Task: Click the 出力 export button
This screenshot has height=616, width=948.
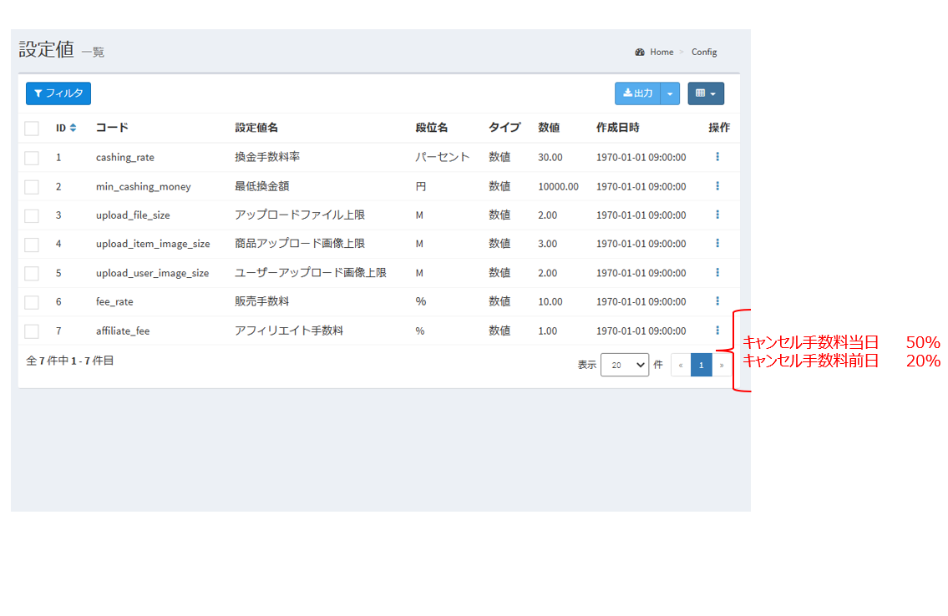Action: tap(638, 93)
